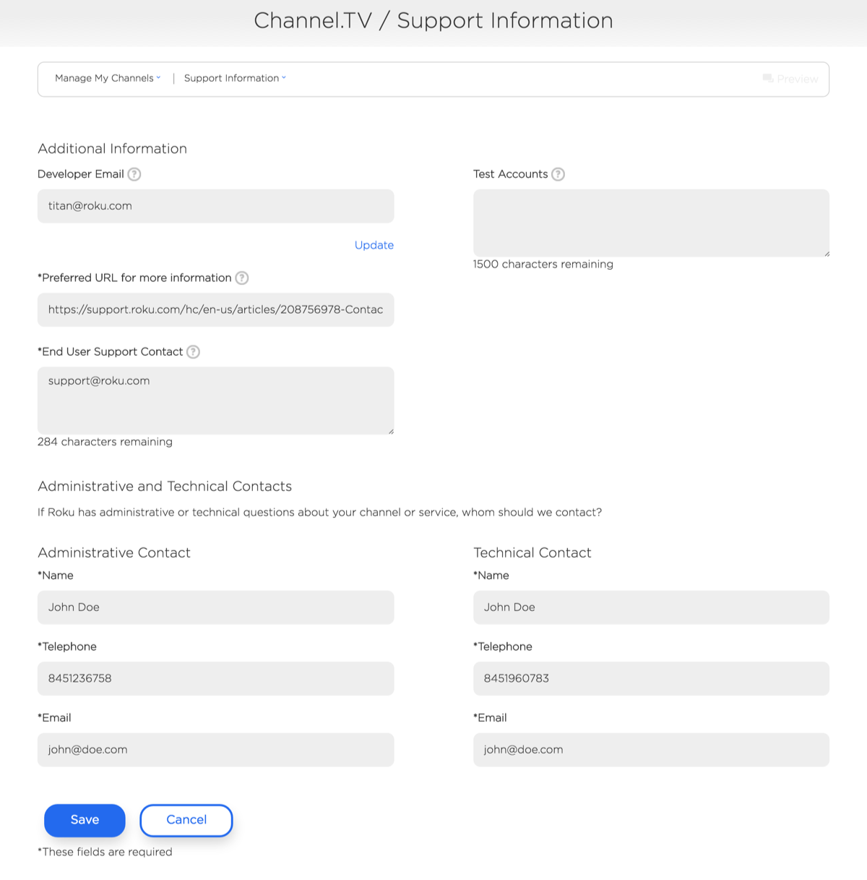Viewport: 867px width, 880px height.
Task: Focus the Technical Contact Email field
Action: pyautogui.click(x=651, y=750)
